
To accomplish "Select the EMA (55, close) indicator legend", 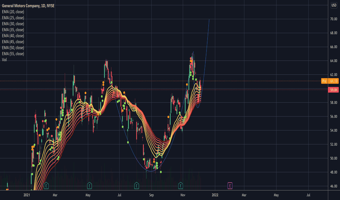I will click(x=13, y=53).
